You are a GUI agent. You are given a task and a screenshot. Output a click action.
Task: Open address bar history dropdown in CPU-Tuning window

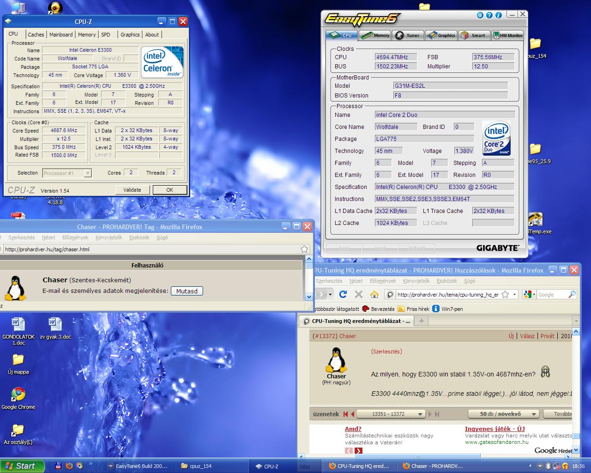coord(514,294)
